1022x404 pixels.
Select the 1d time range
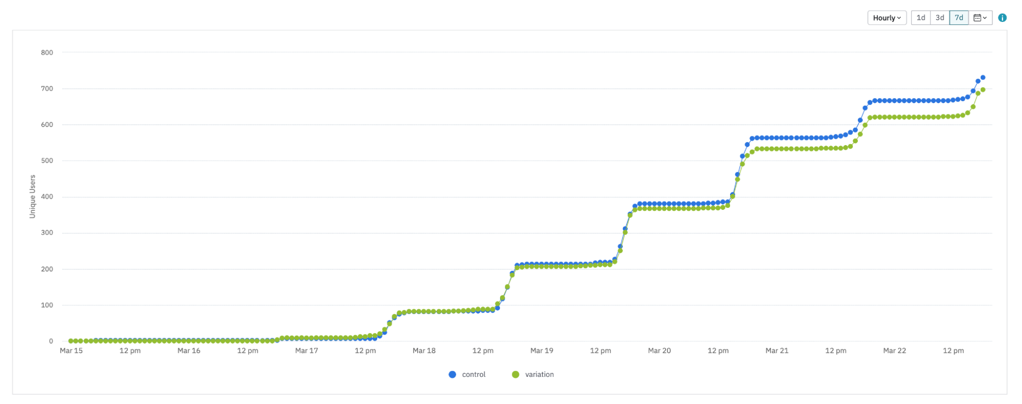[920, 18]
